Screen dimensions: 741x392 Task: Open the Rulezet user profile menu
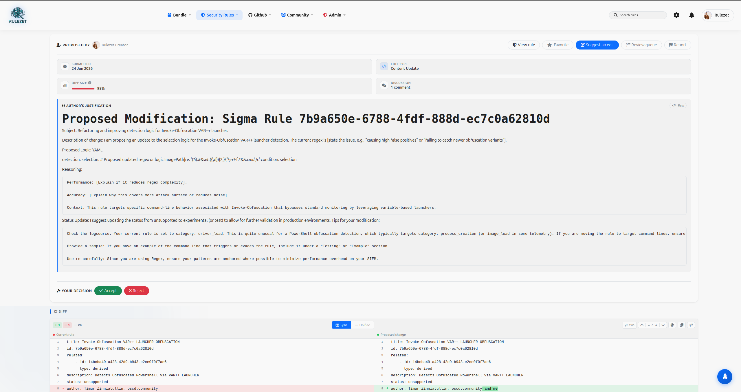tap(718, 15)
